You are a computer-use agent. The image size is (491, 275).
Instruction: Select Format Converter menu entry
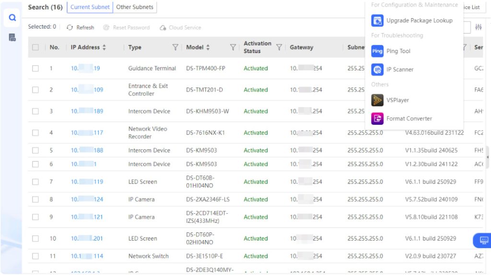pyautogui.click(x=409, y=119)
